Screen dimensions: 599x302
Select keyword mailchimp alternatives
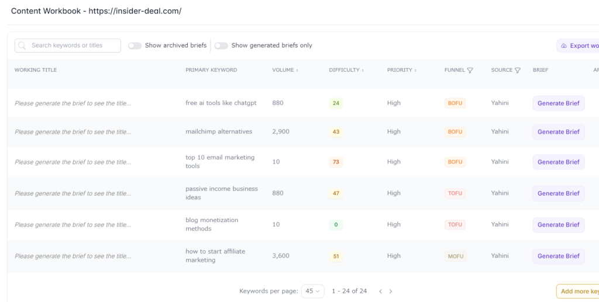[x=219, y=131]
